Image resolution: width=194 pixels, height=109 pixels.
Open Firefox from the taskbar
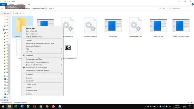53,106
